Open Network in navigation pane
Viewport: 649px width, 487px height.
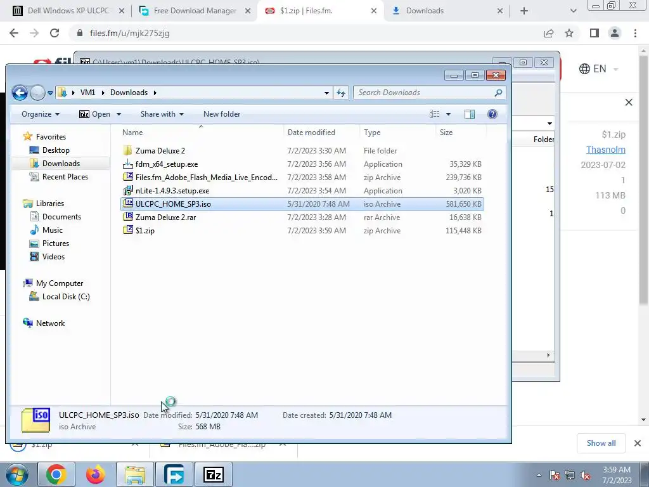tap(44, 323)
